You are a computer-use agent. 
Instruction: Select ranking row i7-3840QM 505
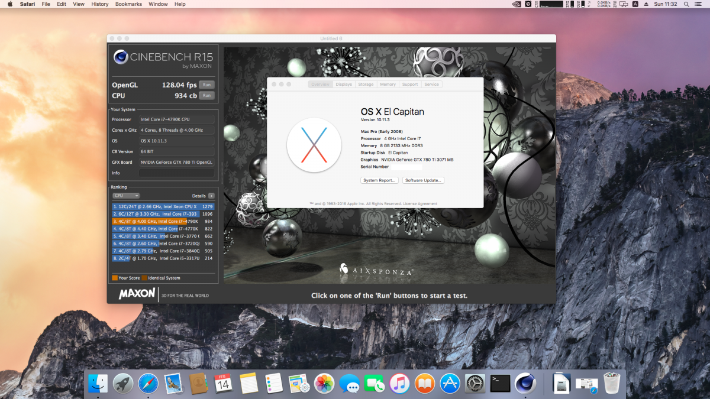[163, 251]
